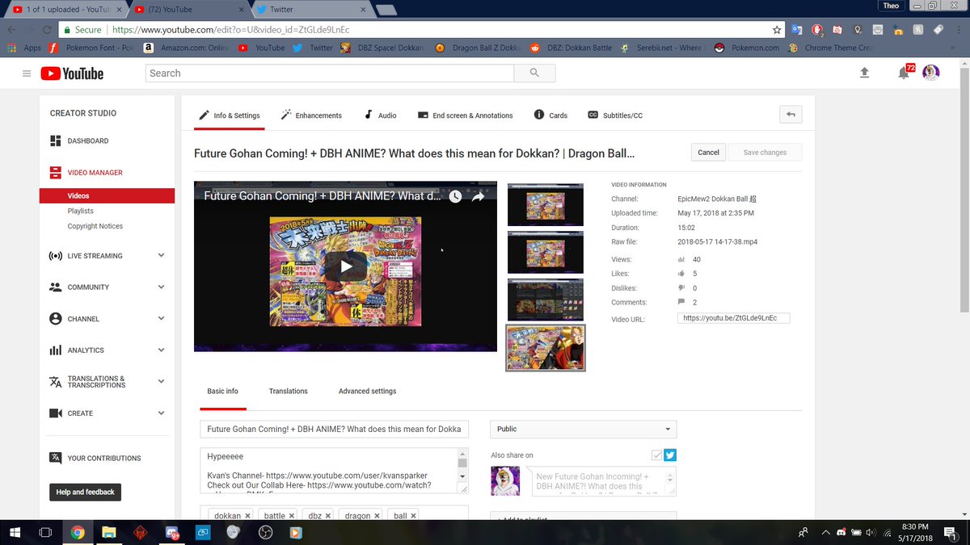Click the back arrow button in editor
The height and width of the screenshot is (545, 970).
click(x=791, y=114)
